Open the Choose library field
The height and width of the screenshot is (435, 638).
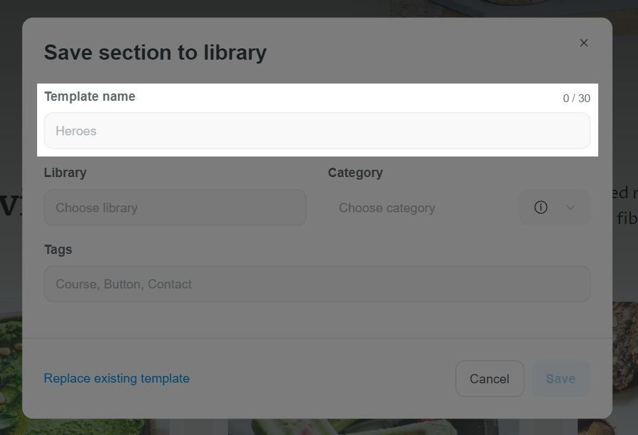coord(175,208)
